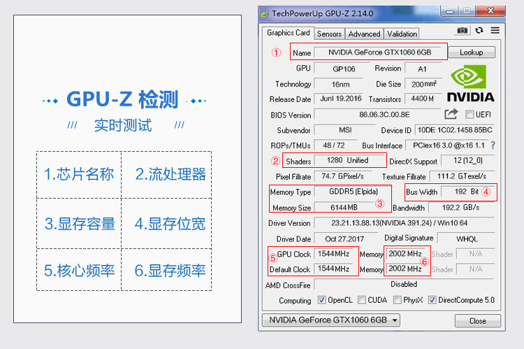This screenshot has height=349, width=524.
Task: Click the Technology value 16nm
Action: click(x=339, y=84)
